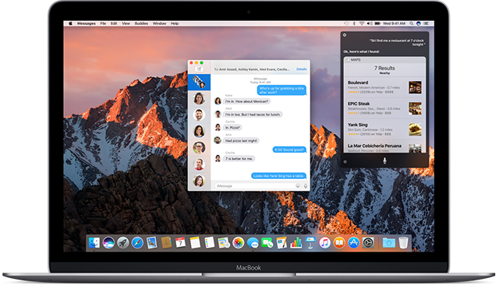Select La Mar Cebichería Peruana result
This screenshot has height=285, width=499.
[384, 147]
